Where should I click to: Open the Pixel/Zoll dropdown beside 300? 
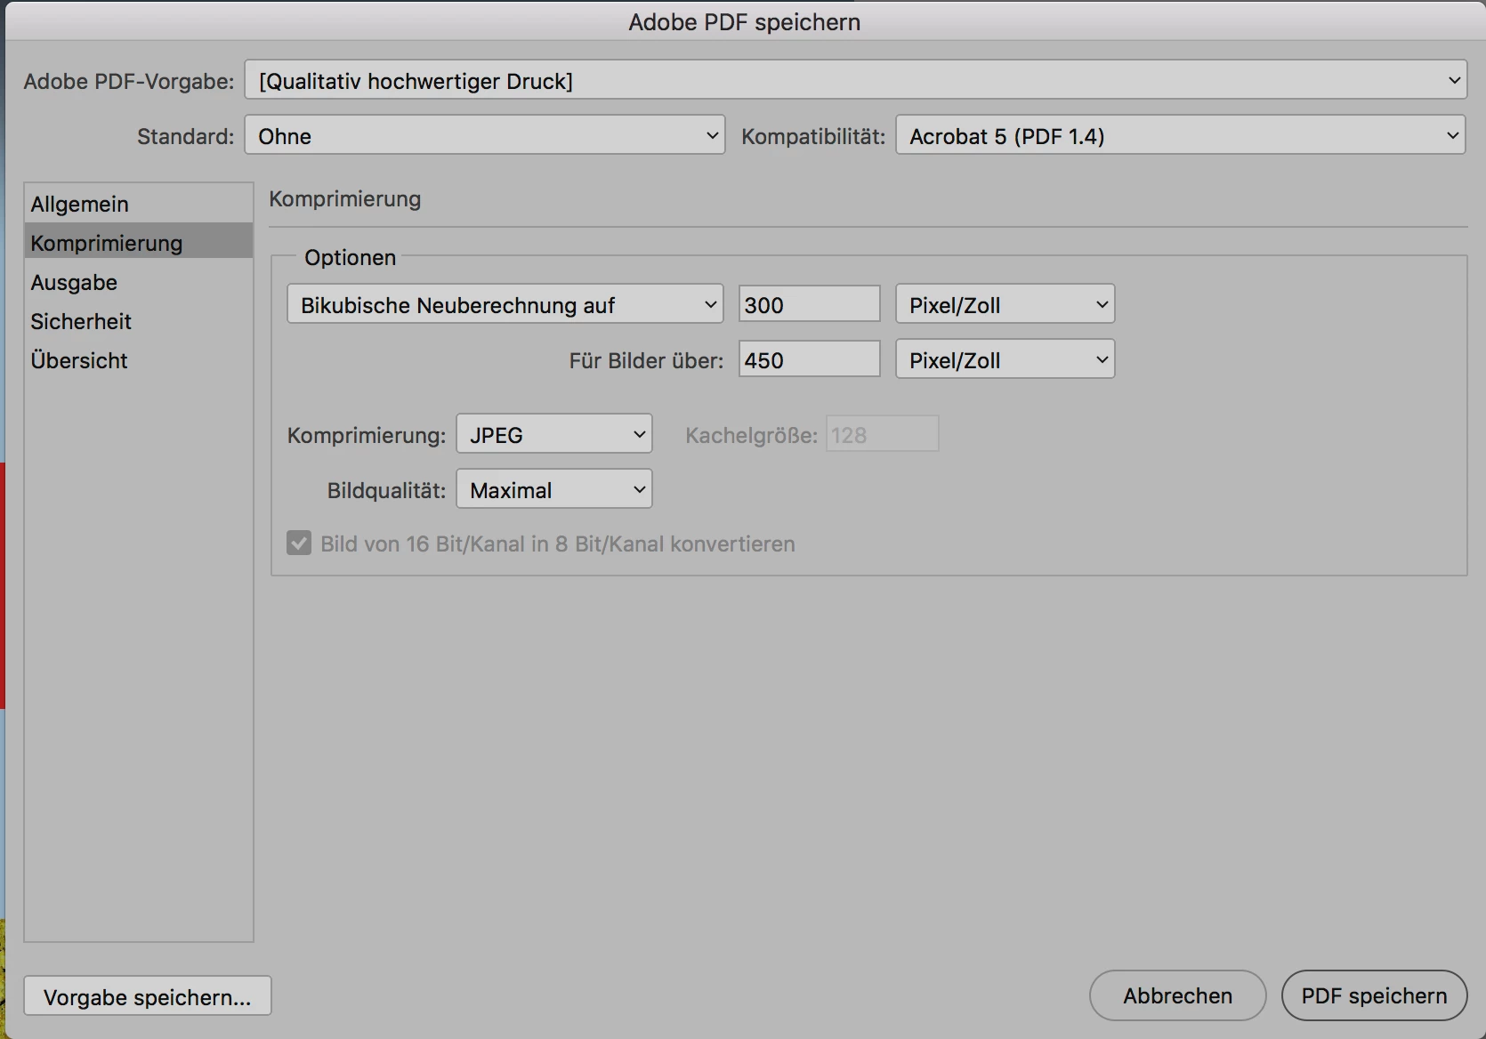point(1005,304)
